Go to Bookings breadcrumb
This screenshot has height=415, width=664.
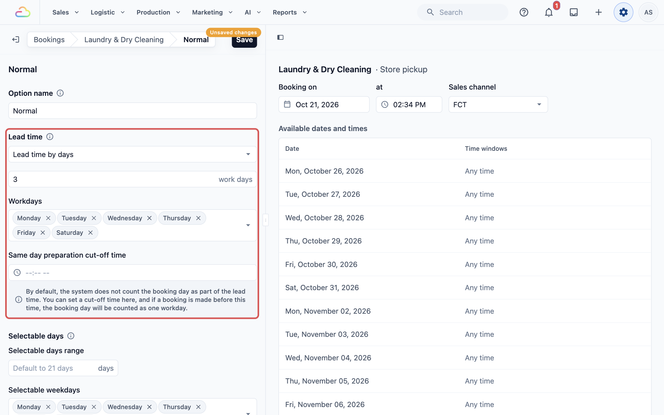tap(49, 39)
